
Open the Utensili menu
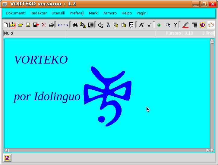tap(58, 13)
